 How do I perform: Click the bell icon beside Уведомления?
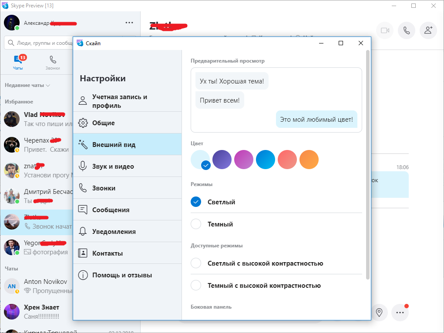point(83,231)
